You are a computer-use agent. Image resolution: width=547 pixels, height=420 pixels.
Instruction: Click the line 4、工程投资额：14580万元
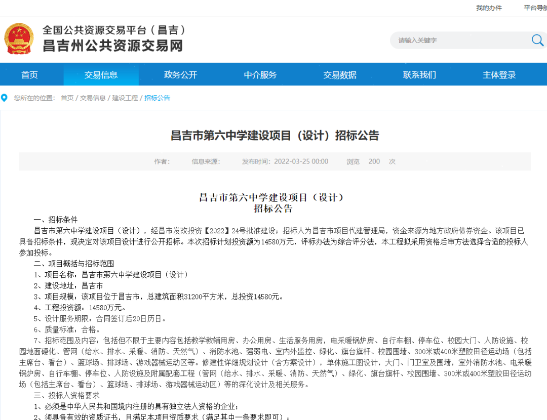[80, 308]
